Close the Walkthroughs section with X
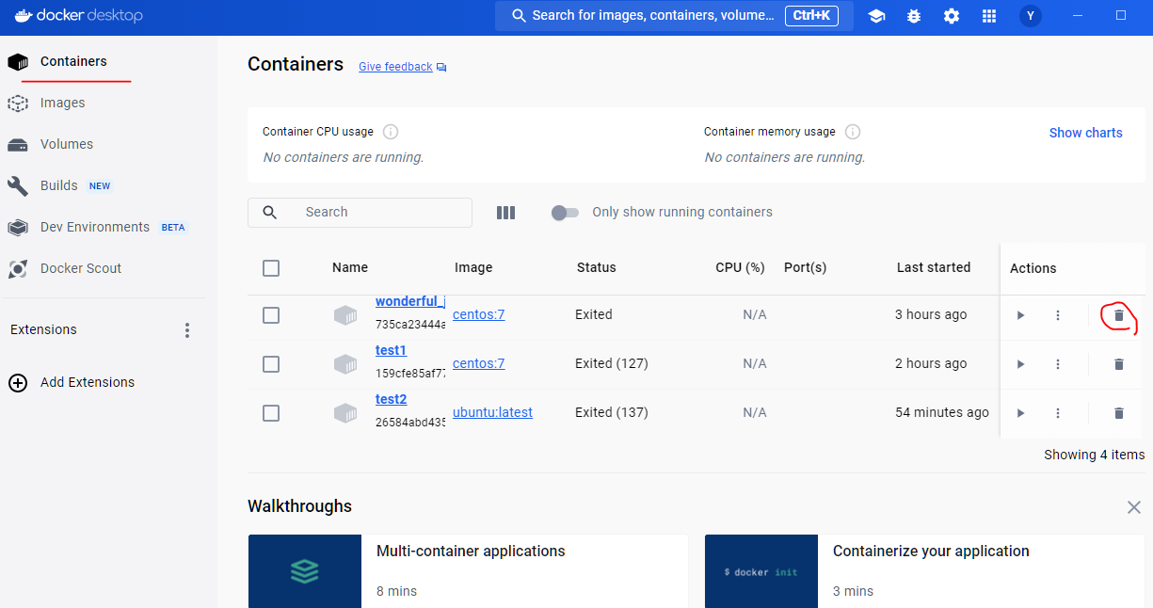This screenshot has width=1153, height=608. [1134, 507]
